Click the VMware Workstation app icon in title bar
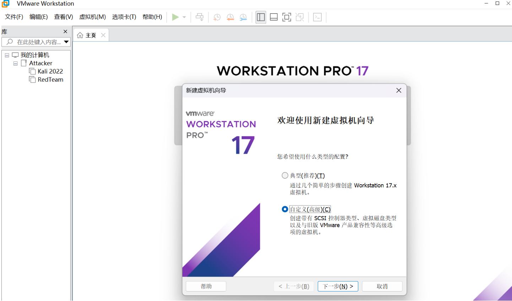512x301 pixels. point(6,4)
